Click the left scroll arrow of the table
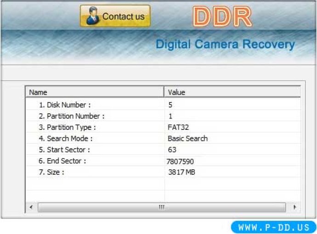 tap(31, 207)
